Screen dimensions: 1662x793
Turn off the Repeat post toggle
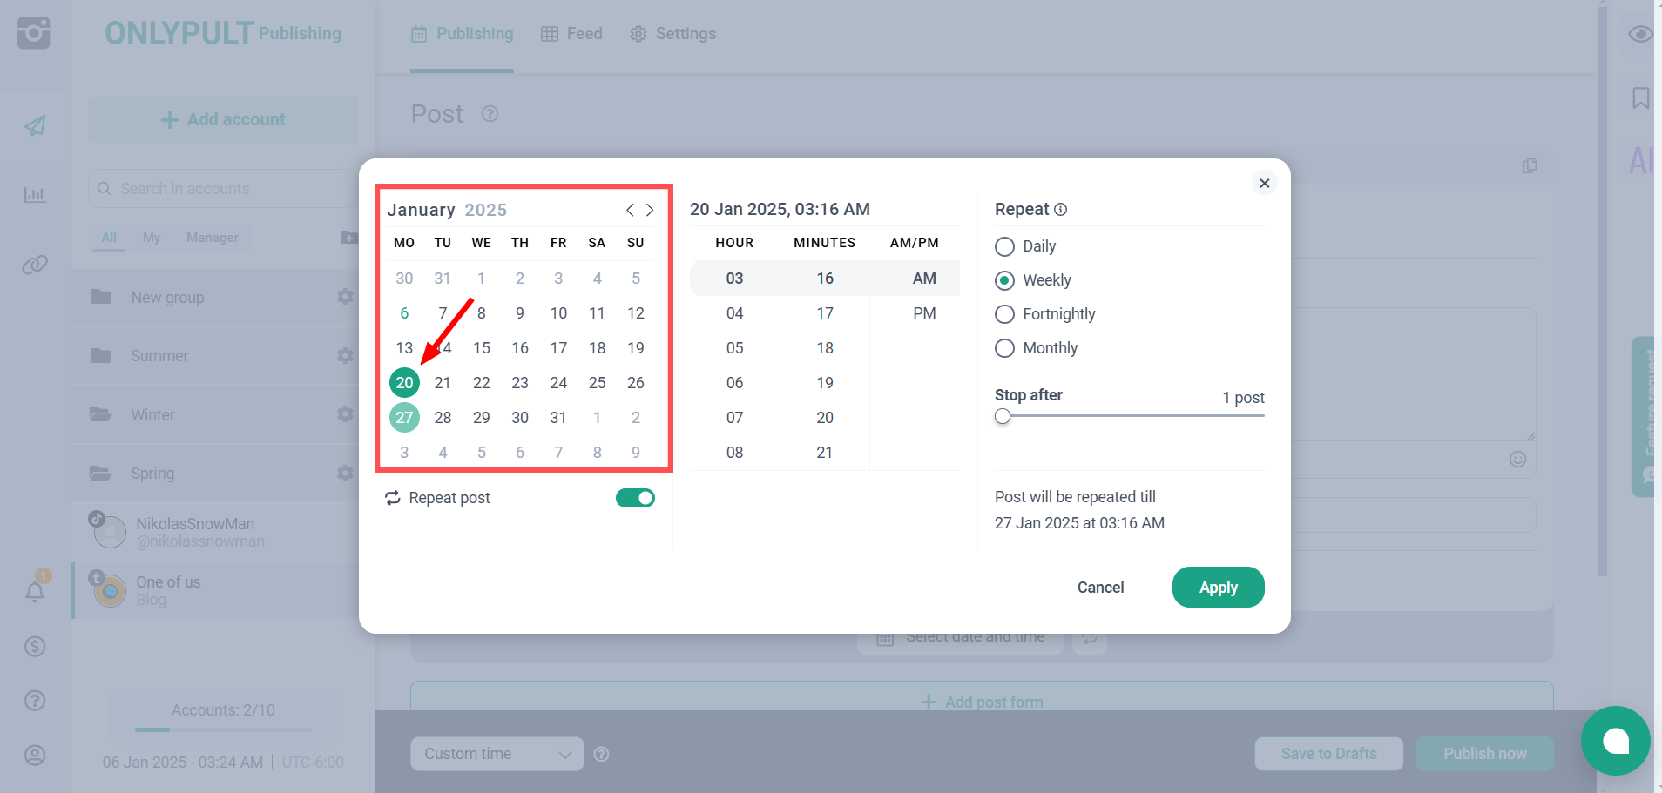635,498
